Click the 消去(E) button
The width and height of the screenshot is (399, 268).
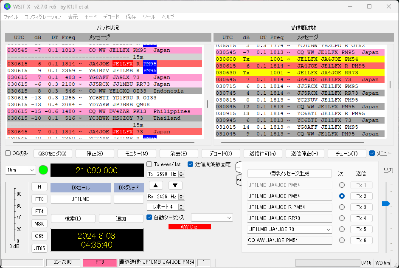179,153
